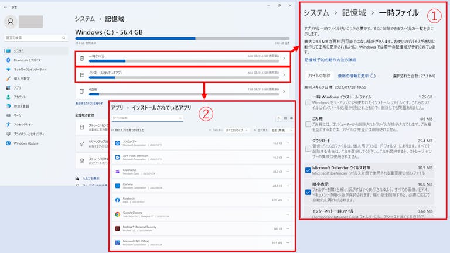Click the Cortana app icon
450x253 pixels.
[x=117, y=186]
